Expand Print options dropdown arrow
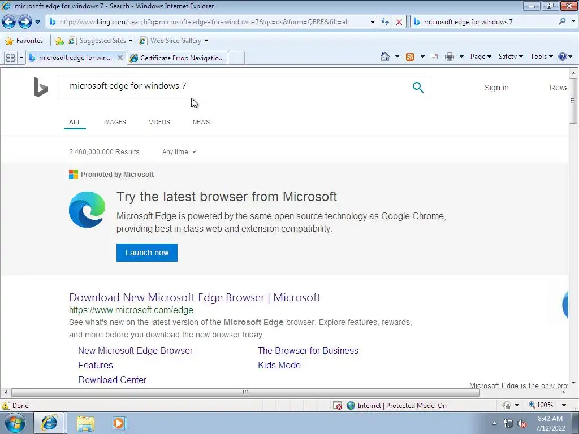Screen dimensions: 579x434 pyautogui.click(x=461, y=57)
